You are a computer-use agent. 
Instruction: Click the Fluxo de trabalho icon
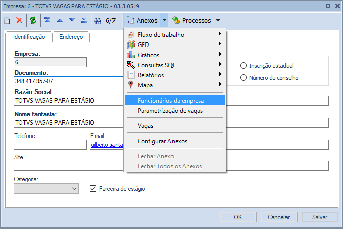[x=131, y=34]
